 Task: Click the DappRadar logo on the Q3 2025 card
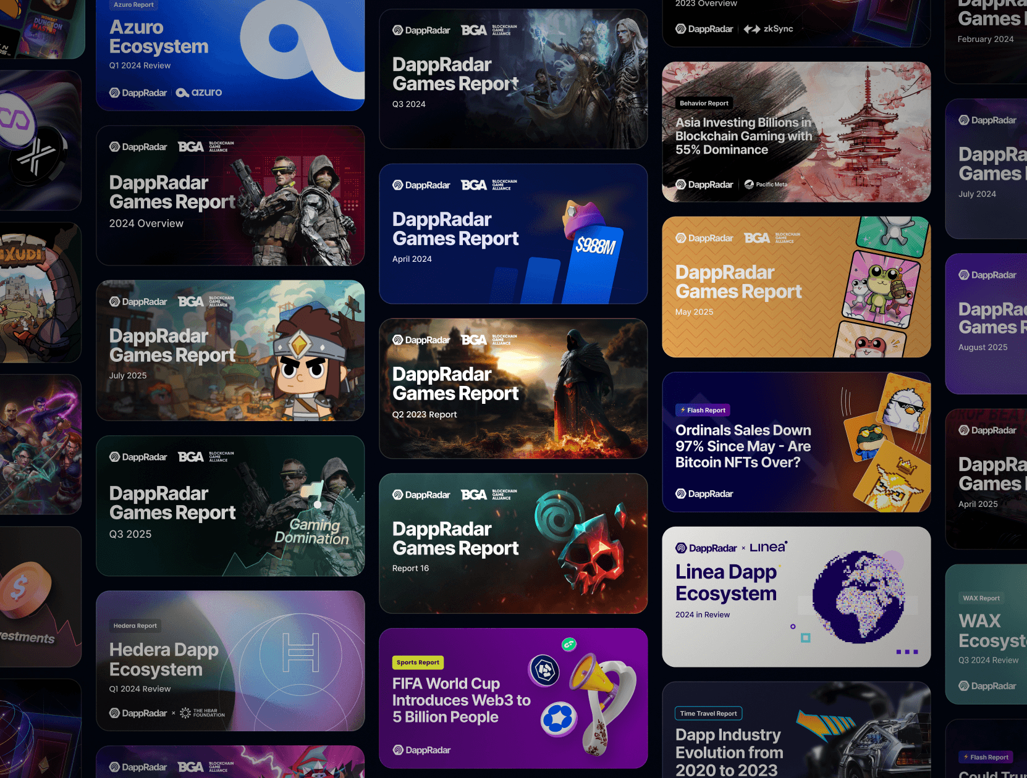click(x=138, y=457)
